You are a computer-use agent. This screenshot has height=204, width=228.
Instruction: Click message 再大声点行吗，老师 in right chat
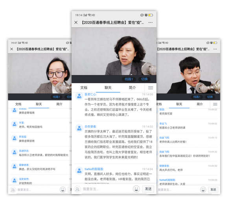(x=171, y=170)
